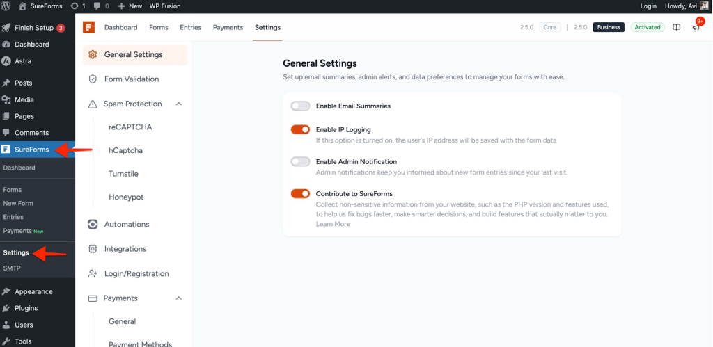Open Settings in SureForms sidebar submenu
The image size is (713, 347).
(16, 253)
